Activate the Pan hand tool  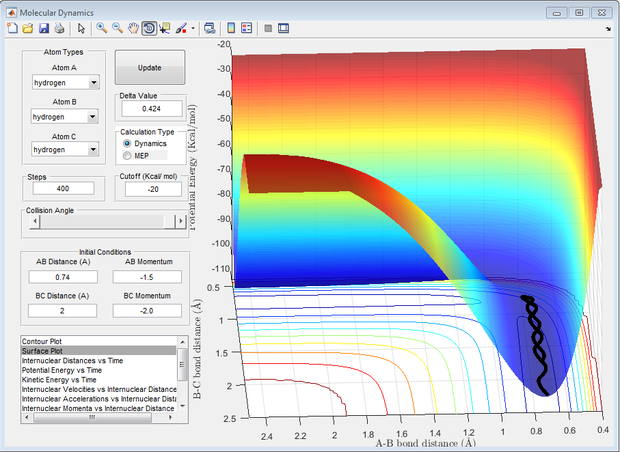(133, 28)
